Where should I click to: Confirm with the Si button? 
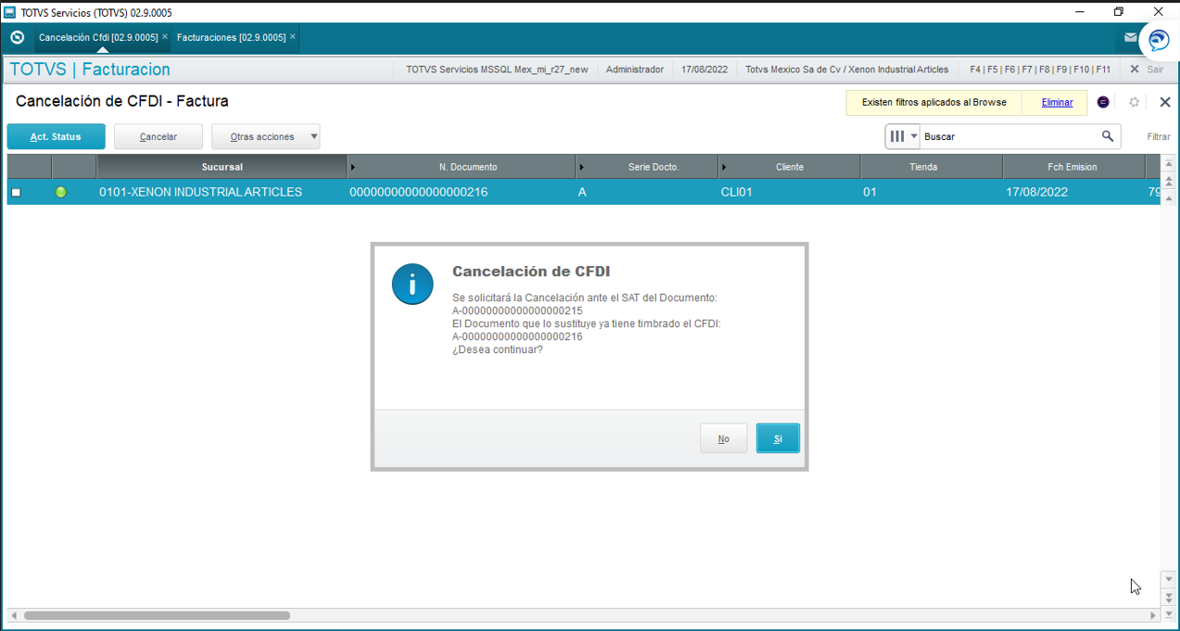(778, 438)
